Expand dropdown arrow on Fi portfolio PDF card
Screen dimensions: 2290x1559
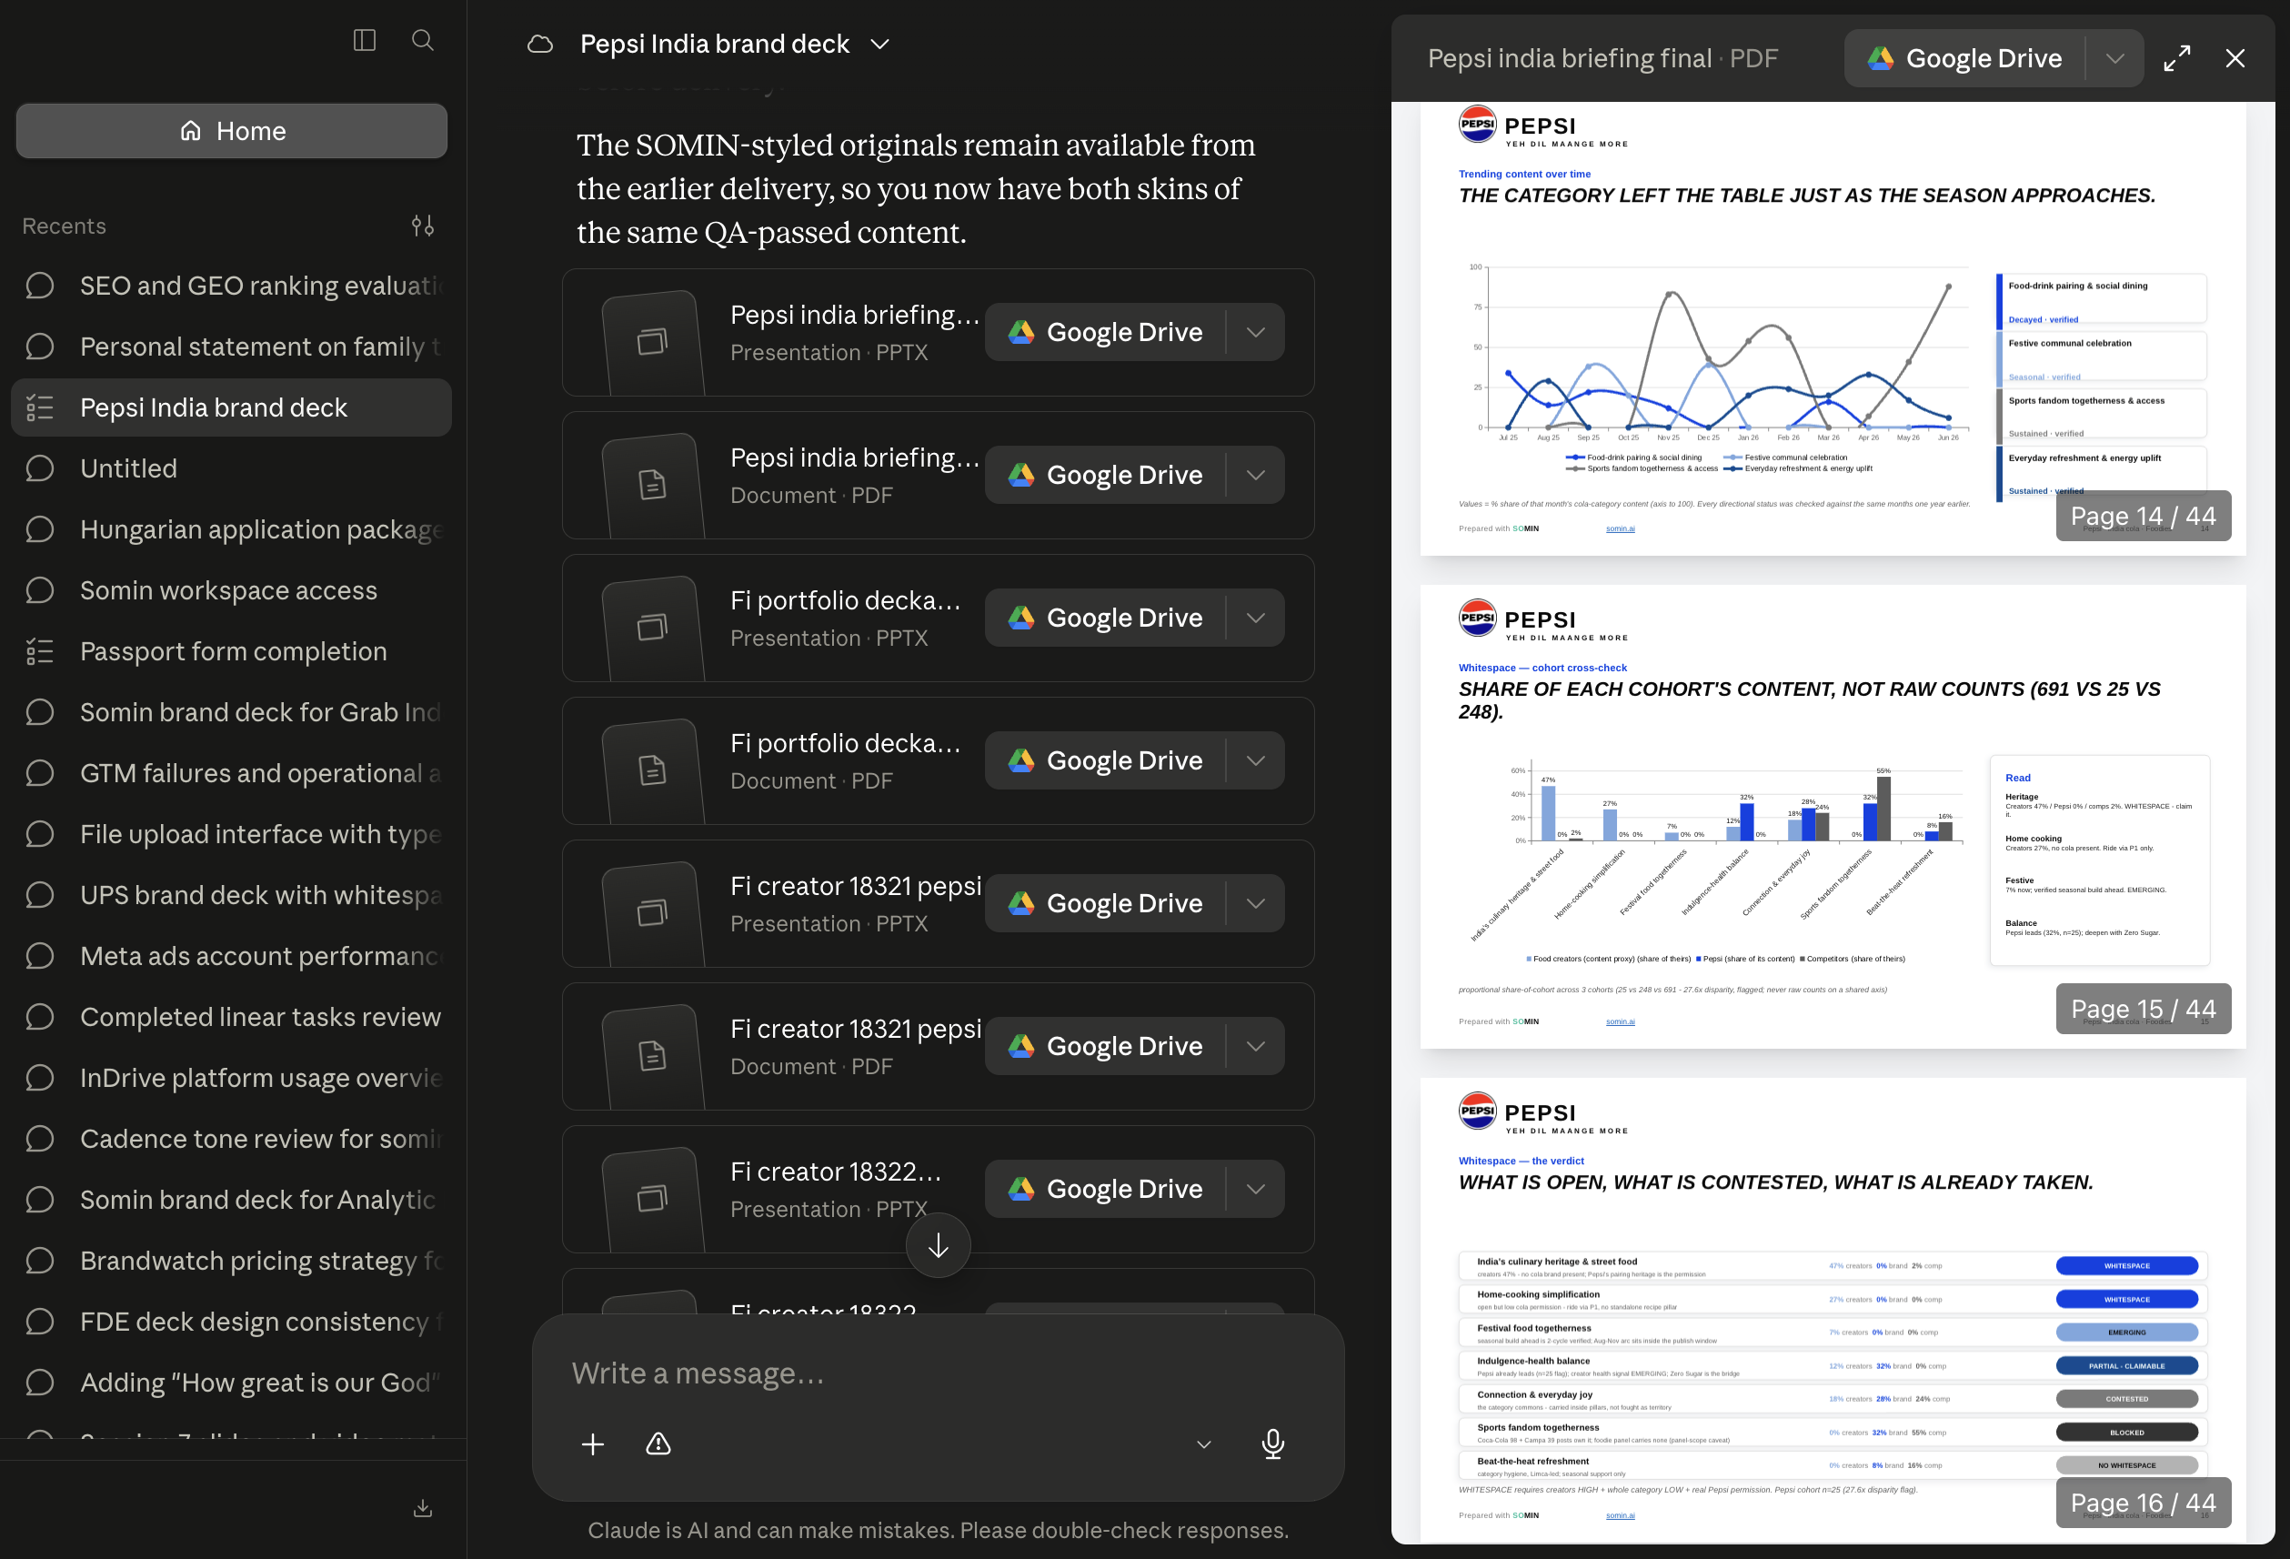pyautogui.click(x=1255, y=761)
